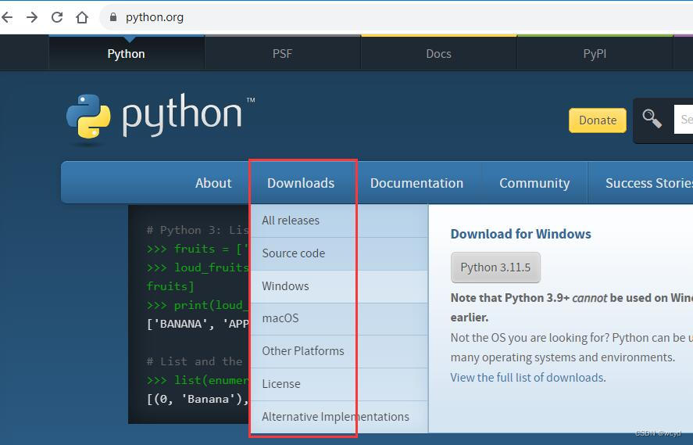Switch to the PyPI top tab
The height and width of the screenshot is (445, 693).
pyautogui.click(x=595, y=53)
